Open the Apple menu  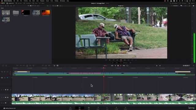(2, 1)
